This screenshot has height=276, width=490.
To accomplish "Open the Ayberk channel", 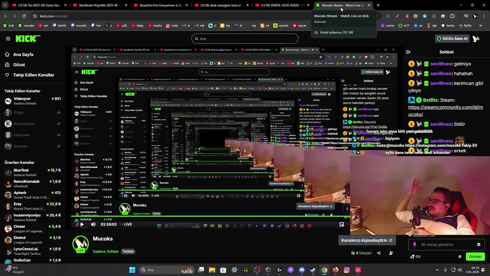I will coord(33,195).
